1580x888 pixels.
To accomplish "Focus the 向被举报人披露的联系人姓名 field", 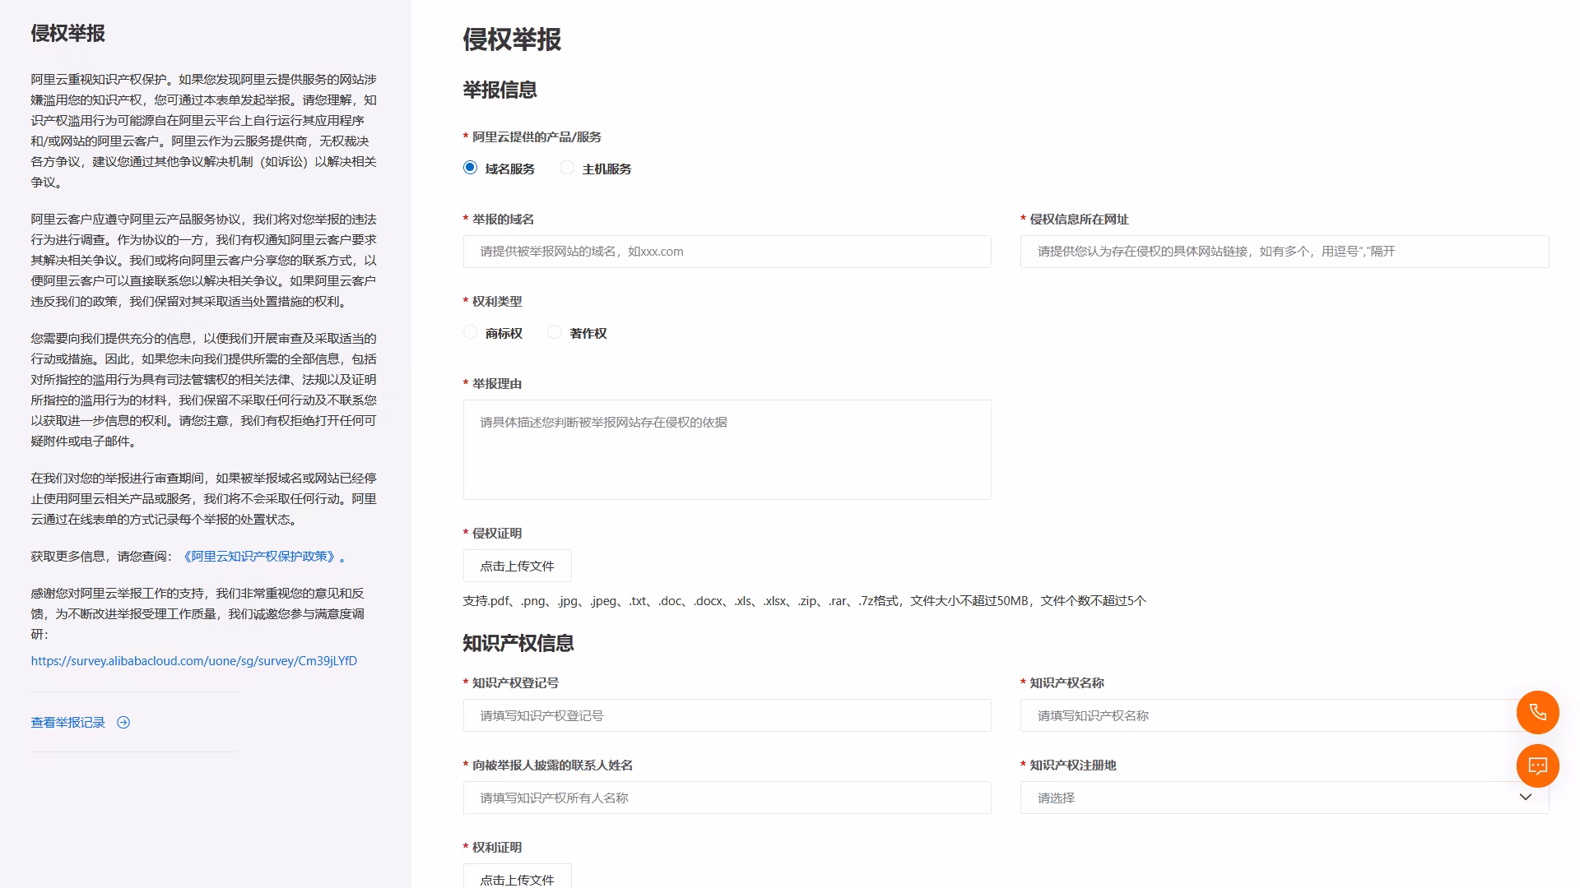I will click(727, 798).
